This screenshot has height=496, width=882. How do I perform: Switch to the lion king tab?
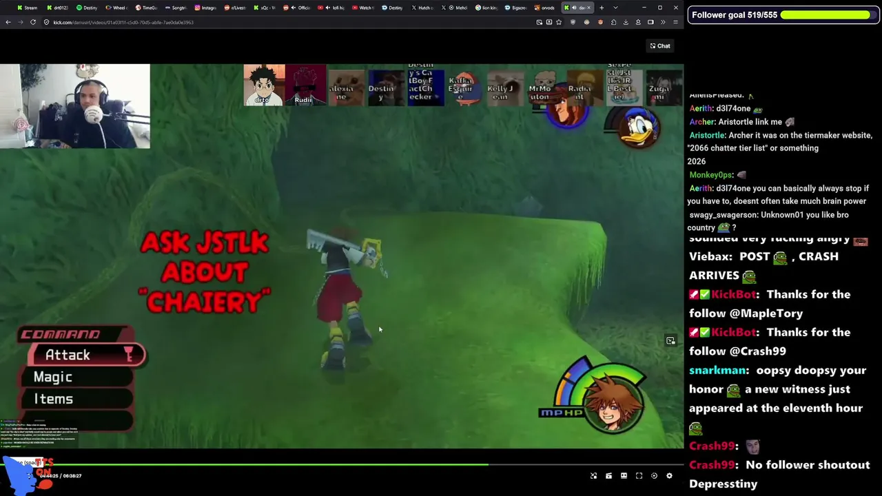486,8
